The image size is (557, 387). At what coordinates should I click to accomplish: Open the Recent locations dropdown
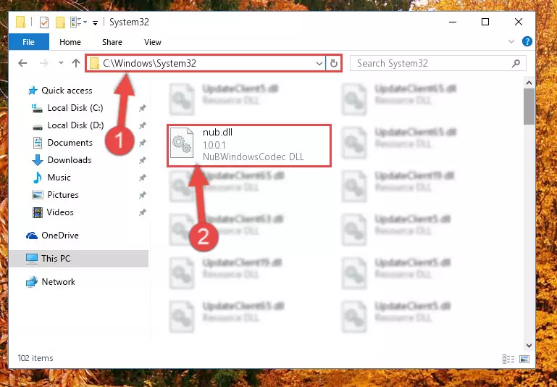point(61,63)
